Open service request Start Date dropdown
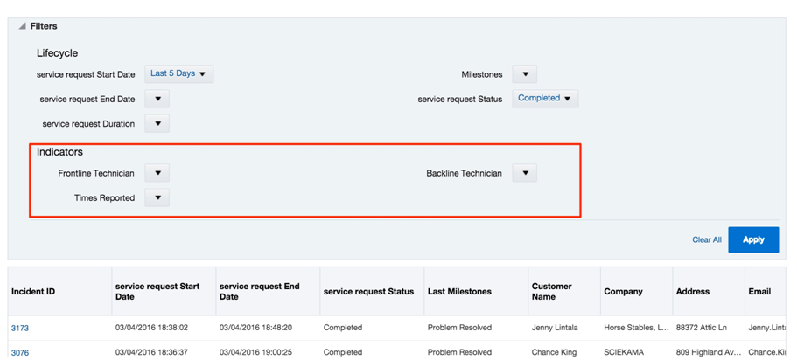Image resolution: width=797 pixels, height=360 pixels. coord(178,74)
